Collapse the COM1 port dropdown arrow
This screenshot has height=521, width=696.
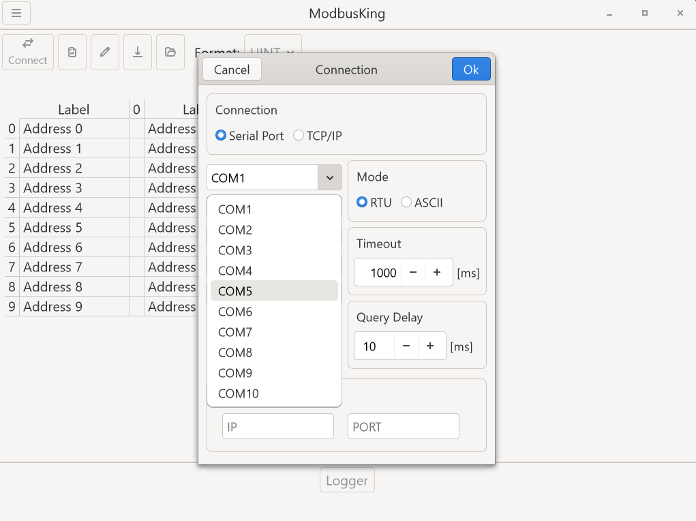[330, 178]
